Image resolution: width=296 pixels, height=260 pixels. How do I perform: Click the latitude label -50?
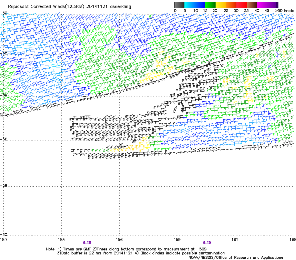4,13
